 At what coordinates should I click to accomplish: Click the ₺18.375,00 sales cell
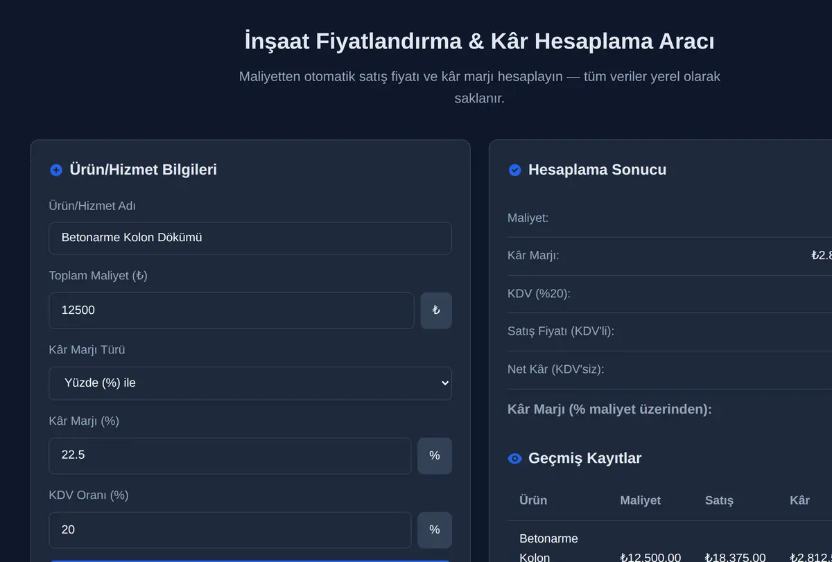[736, 557]
